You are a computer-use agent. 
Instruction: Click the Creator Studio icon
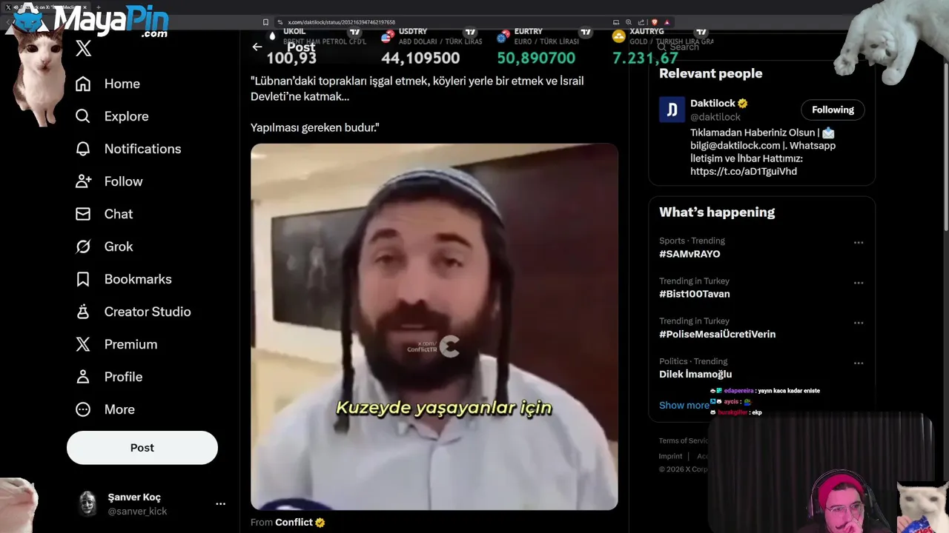tap(83, 312)
